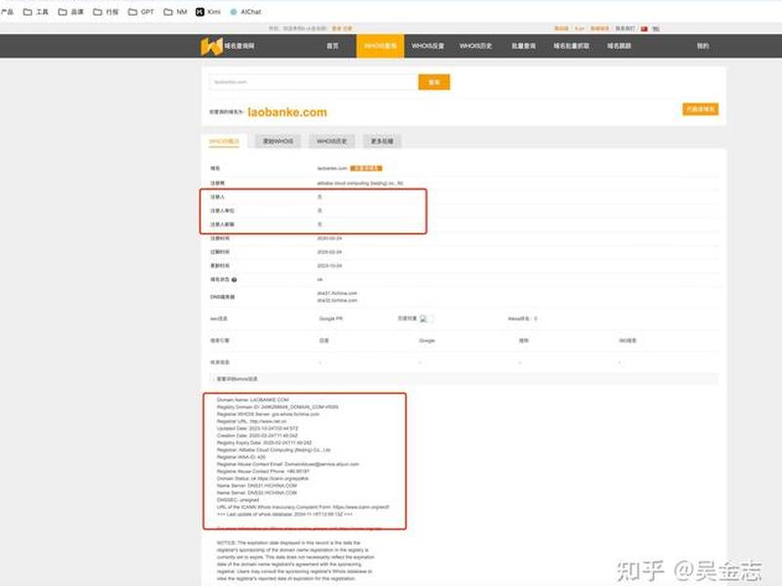Image resolution: width=782 pixels, height=586 pixels.
Task: Open the Kimi bookmark
Action: coord(208,12)
